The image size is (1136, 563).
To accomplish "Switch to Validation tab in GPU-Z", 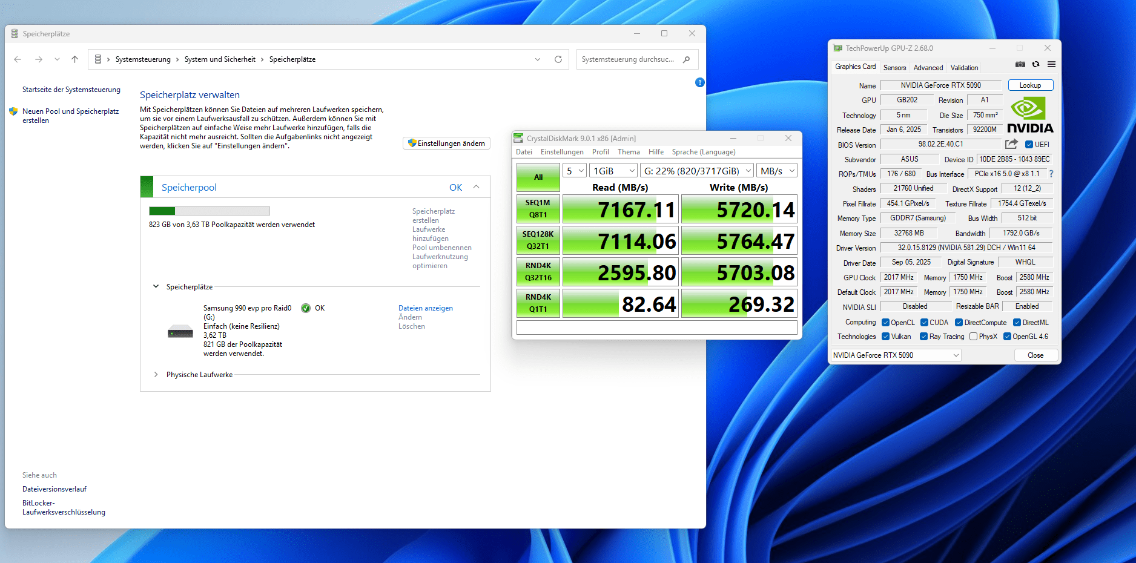I will pos(965,68).
